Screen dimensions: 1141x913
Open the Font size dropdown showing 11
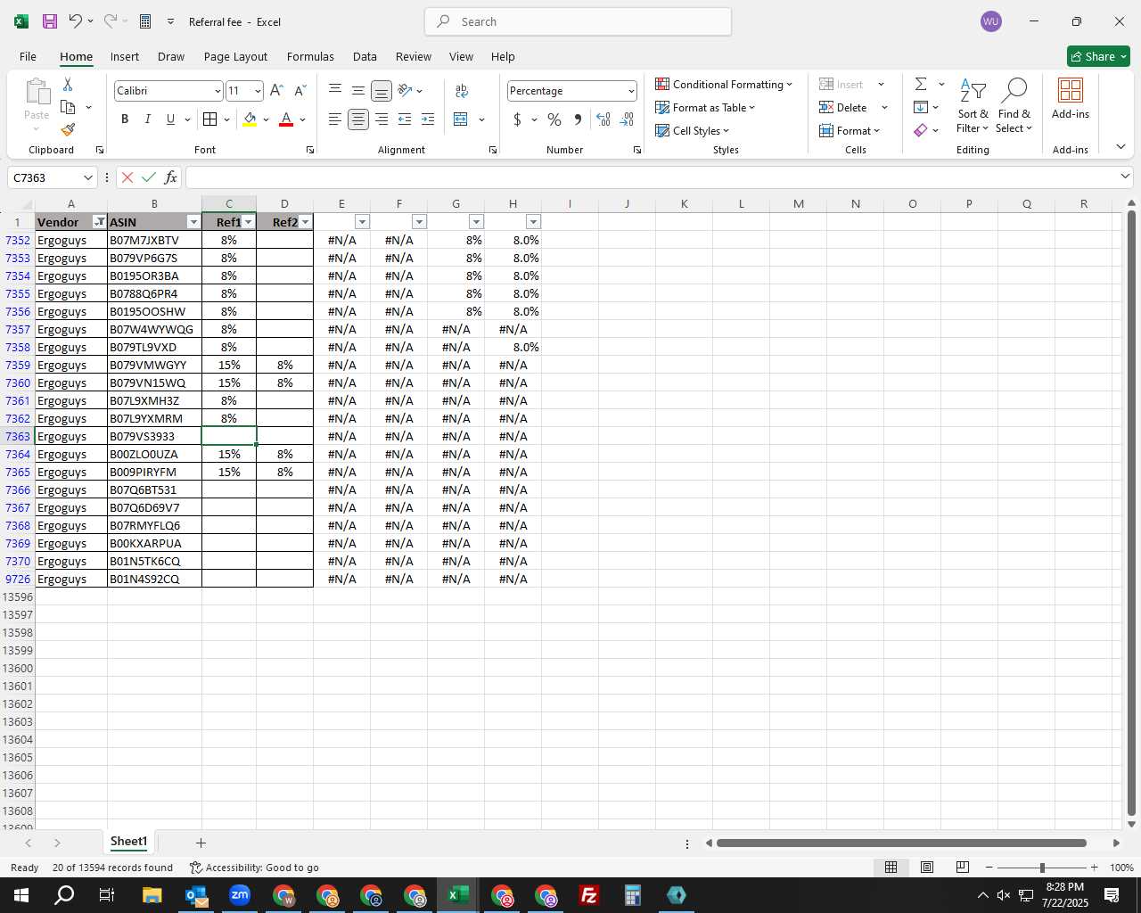258,91
